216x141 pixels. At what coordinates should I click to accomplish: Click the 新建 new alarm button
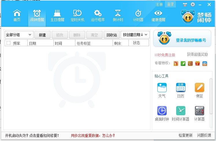click(x=42, y=35)
